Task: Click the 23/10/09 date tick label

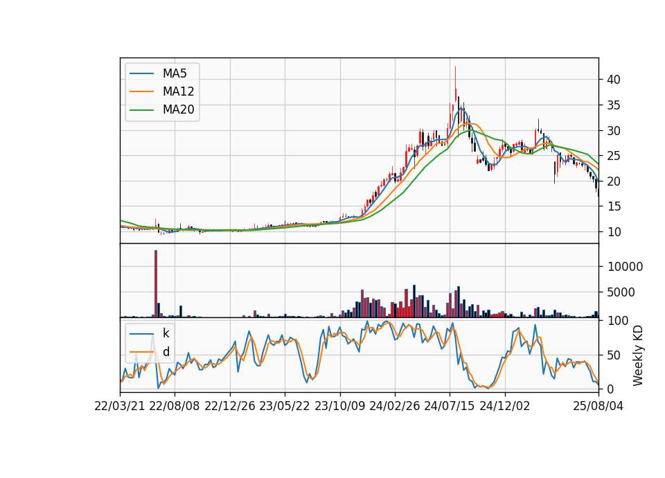Action: click(x=339, y=406)
